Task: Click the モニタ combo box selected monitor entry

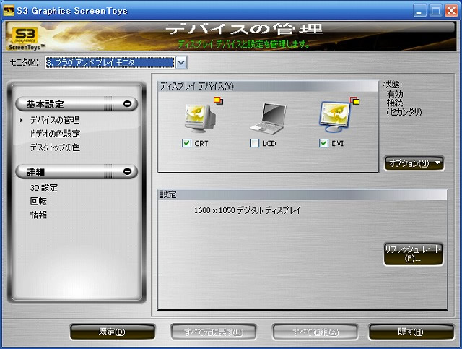Action: tap(110, 63)
